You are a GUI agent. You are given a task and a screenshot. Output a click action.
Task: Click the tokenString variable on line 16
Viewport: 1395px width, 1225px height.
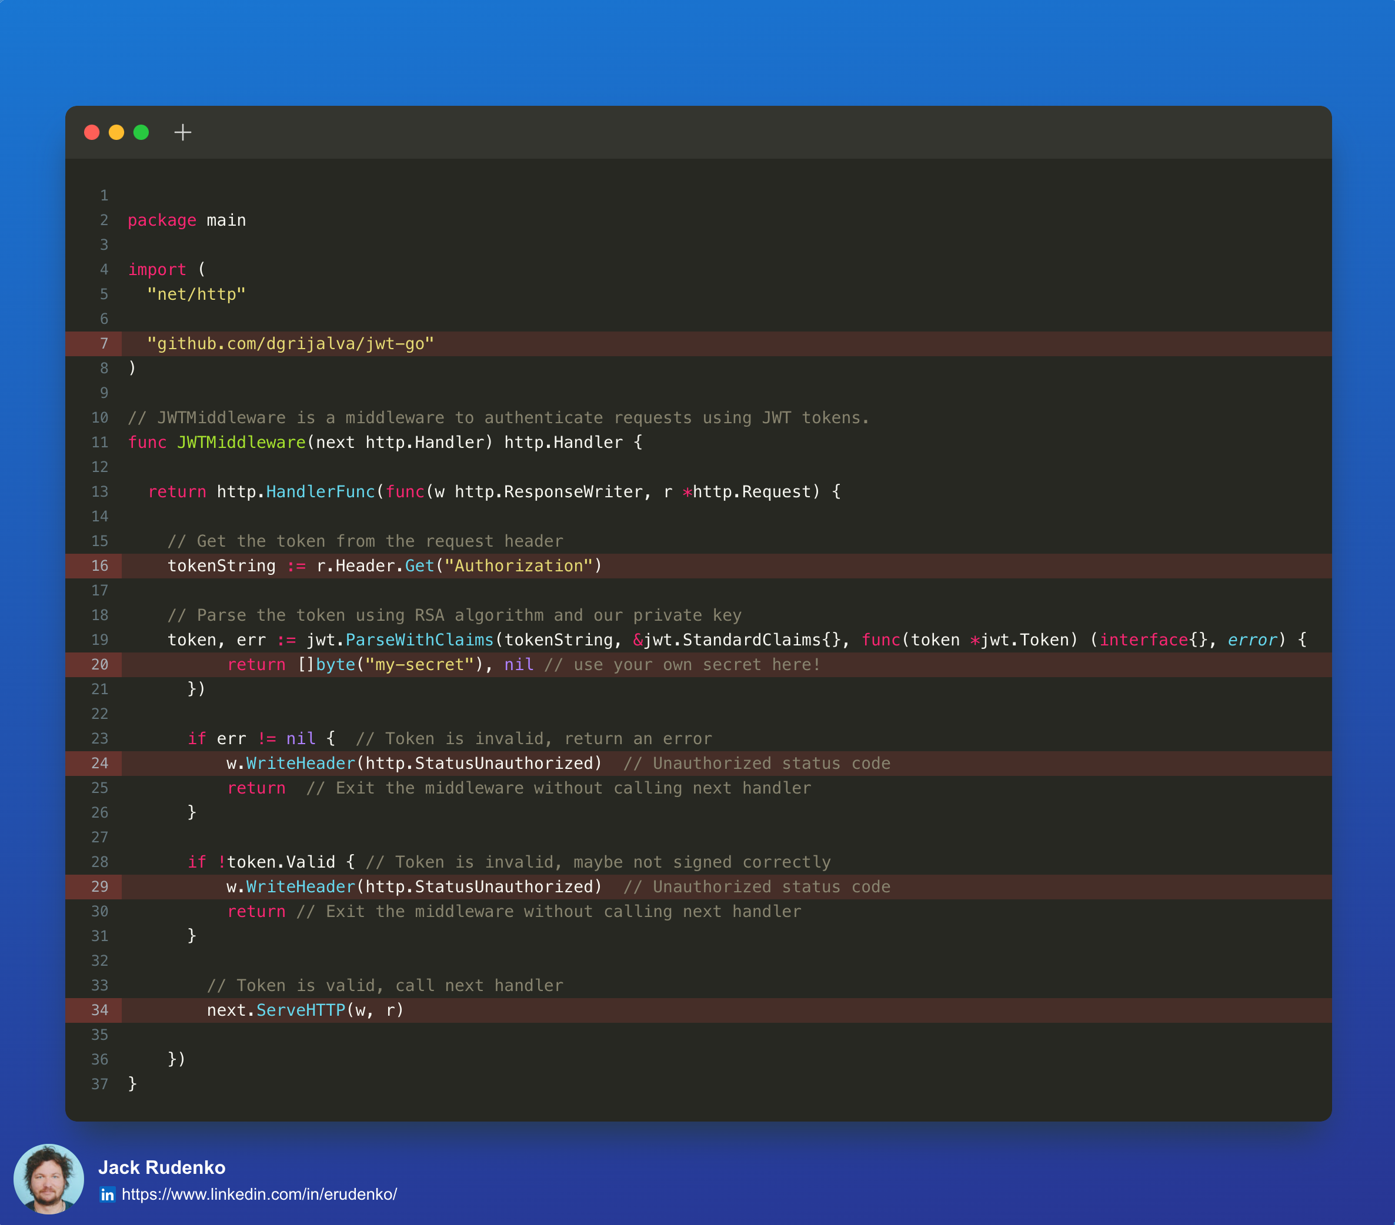point(222,566)
